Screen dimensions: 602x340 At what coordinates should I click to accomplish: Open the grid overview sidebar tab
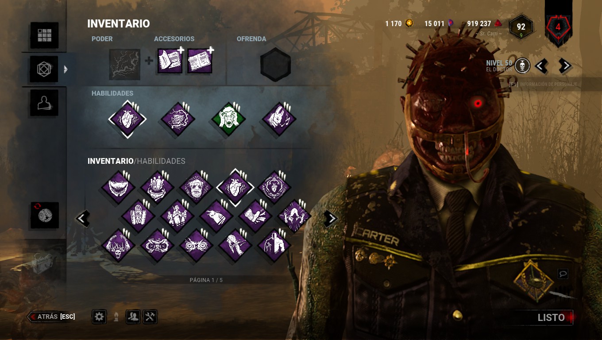click(x=44, y=35)
